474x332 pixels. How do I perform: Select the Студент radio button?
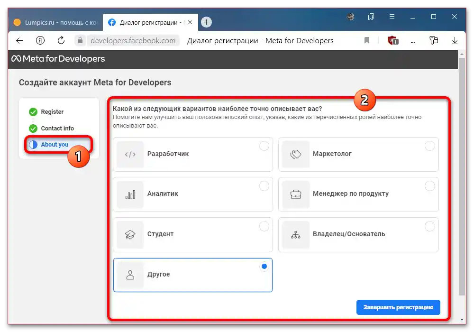coord(264,226)
